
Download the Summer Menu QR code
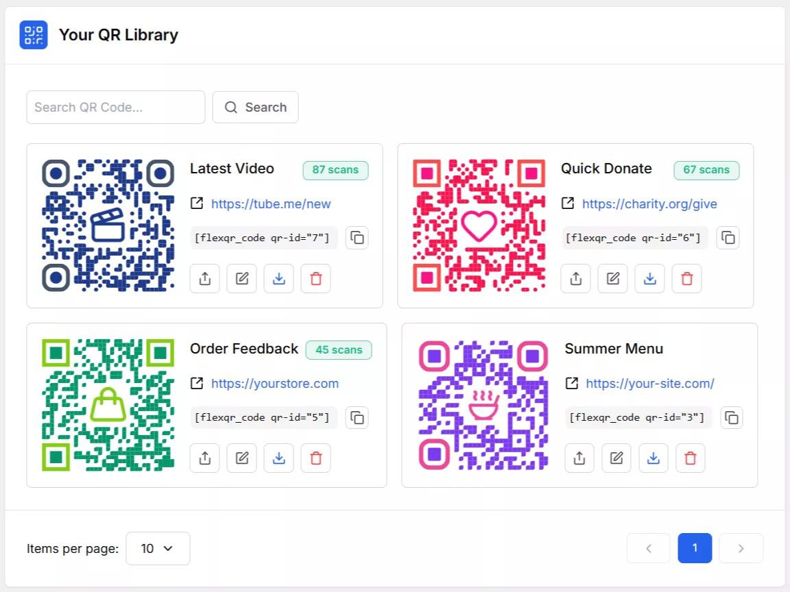[x=654, y=458]
